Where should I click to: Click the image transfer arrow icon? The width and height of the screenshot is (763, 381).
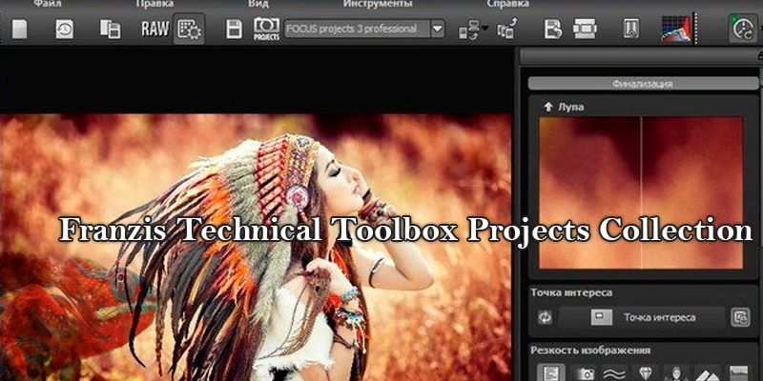pos(507,30)
